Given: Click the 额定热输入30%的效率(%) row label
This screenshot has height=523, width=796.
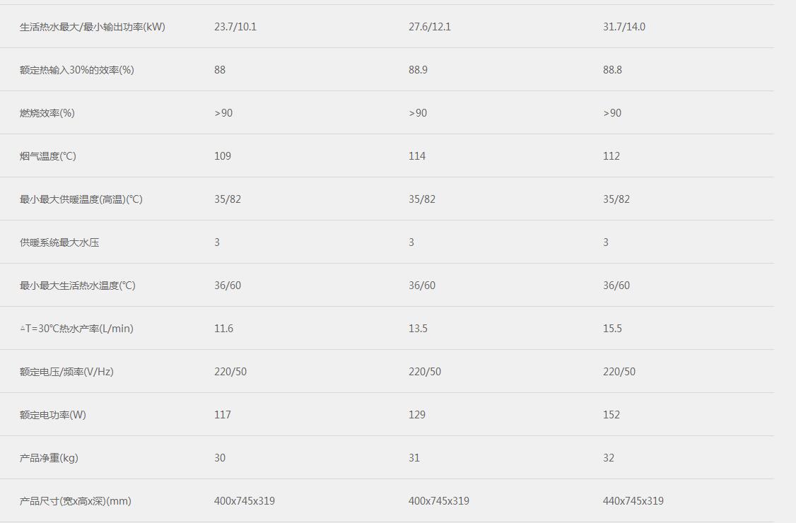Looking at the screenshot, I should point(77,70).
